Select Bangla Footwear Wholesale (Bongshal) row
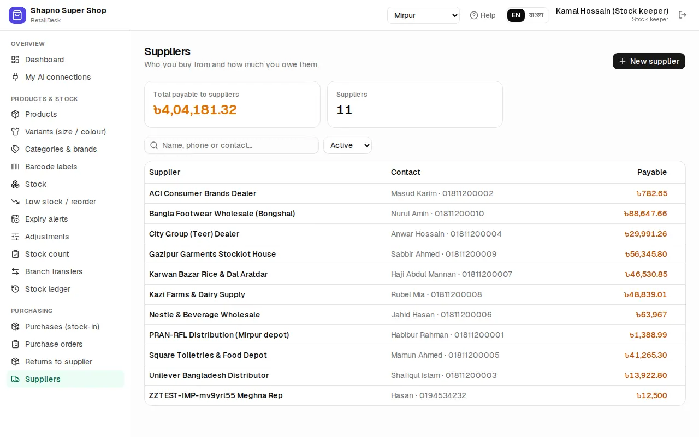 click(415, 214)
